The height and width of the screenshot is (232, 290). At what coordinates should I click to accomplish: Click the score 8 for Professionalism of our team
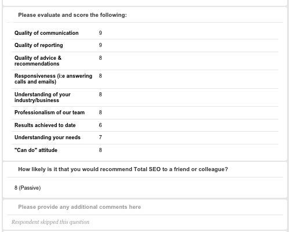100,113
